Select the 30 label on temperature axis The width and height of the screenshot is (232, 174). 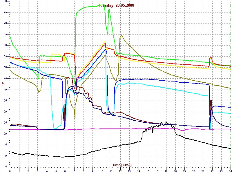pos(5,112)
